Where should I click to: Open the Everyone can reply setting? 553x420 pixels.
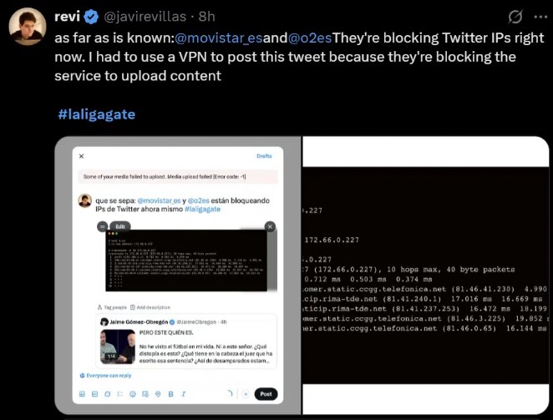click(x=105, y=376)
